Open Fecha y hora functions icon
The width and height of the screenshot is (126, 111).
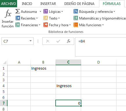tap(46, 25)
